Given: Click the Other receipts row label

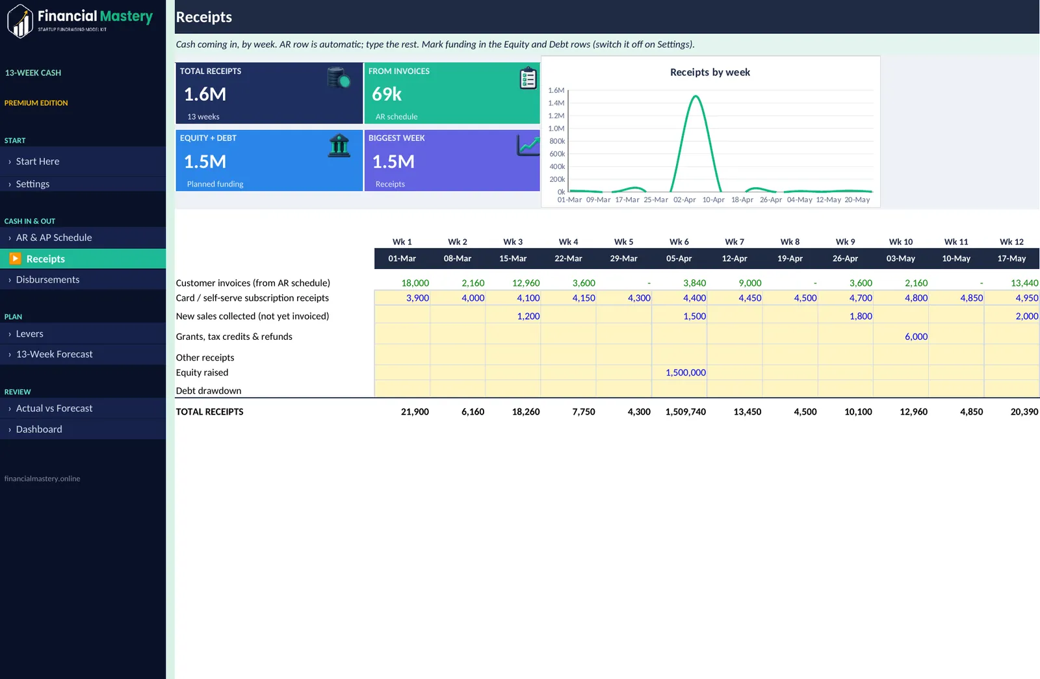Looking at the screenshot, I should pos(205,358).
